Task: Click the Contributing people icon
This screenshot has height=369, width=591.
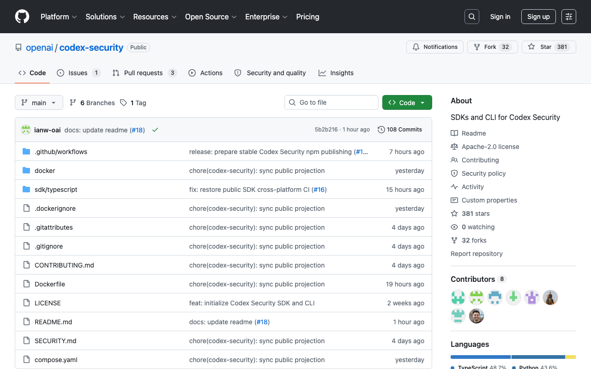Action: point(454,160)
